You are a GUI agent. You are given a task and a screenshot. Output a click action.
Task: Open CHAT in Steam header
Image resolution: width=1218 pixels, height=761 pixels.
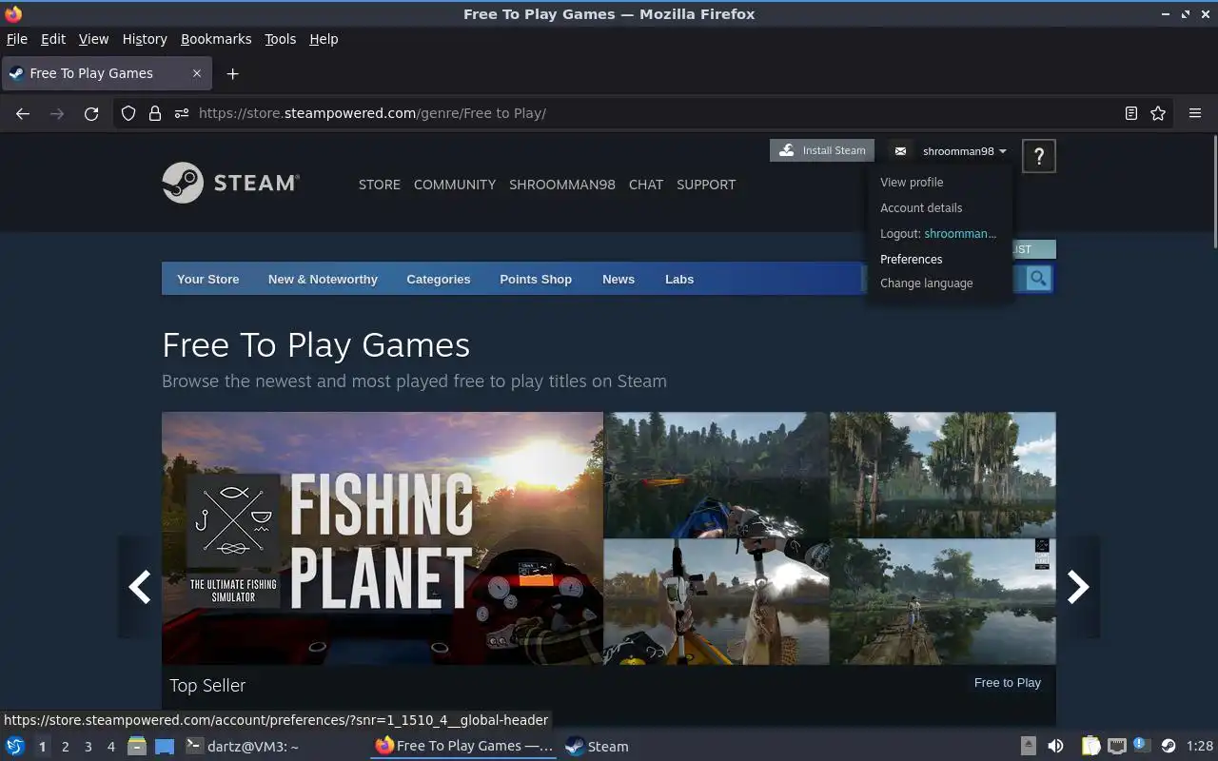(x=646, y=185)
